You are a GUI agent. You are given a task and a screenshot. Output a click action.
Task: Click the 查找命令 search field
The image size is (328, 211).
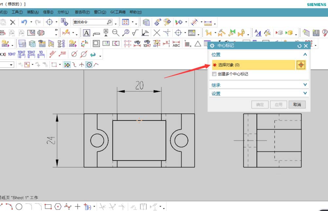point(93,22)
